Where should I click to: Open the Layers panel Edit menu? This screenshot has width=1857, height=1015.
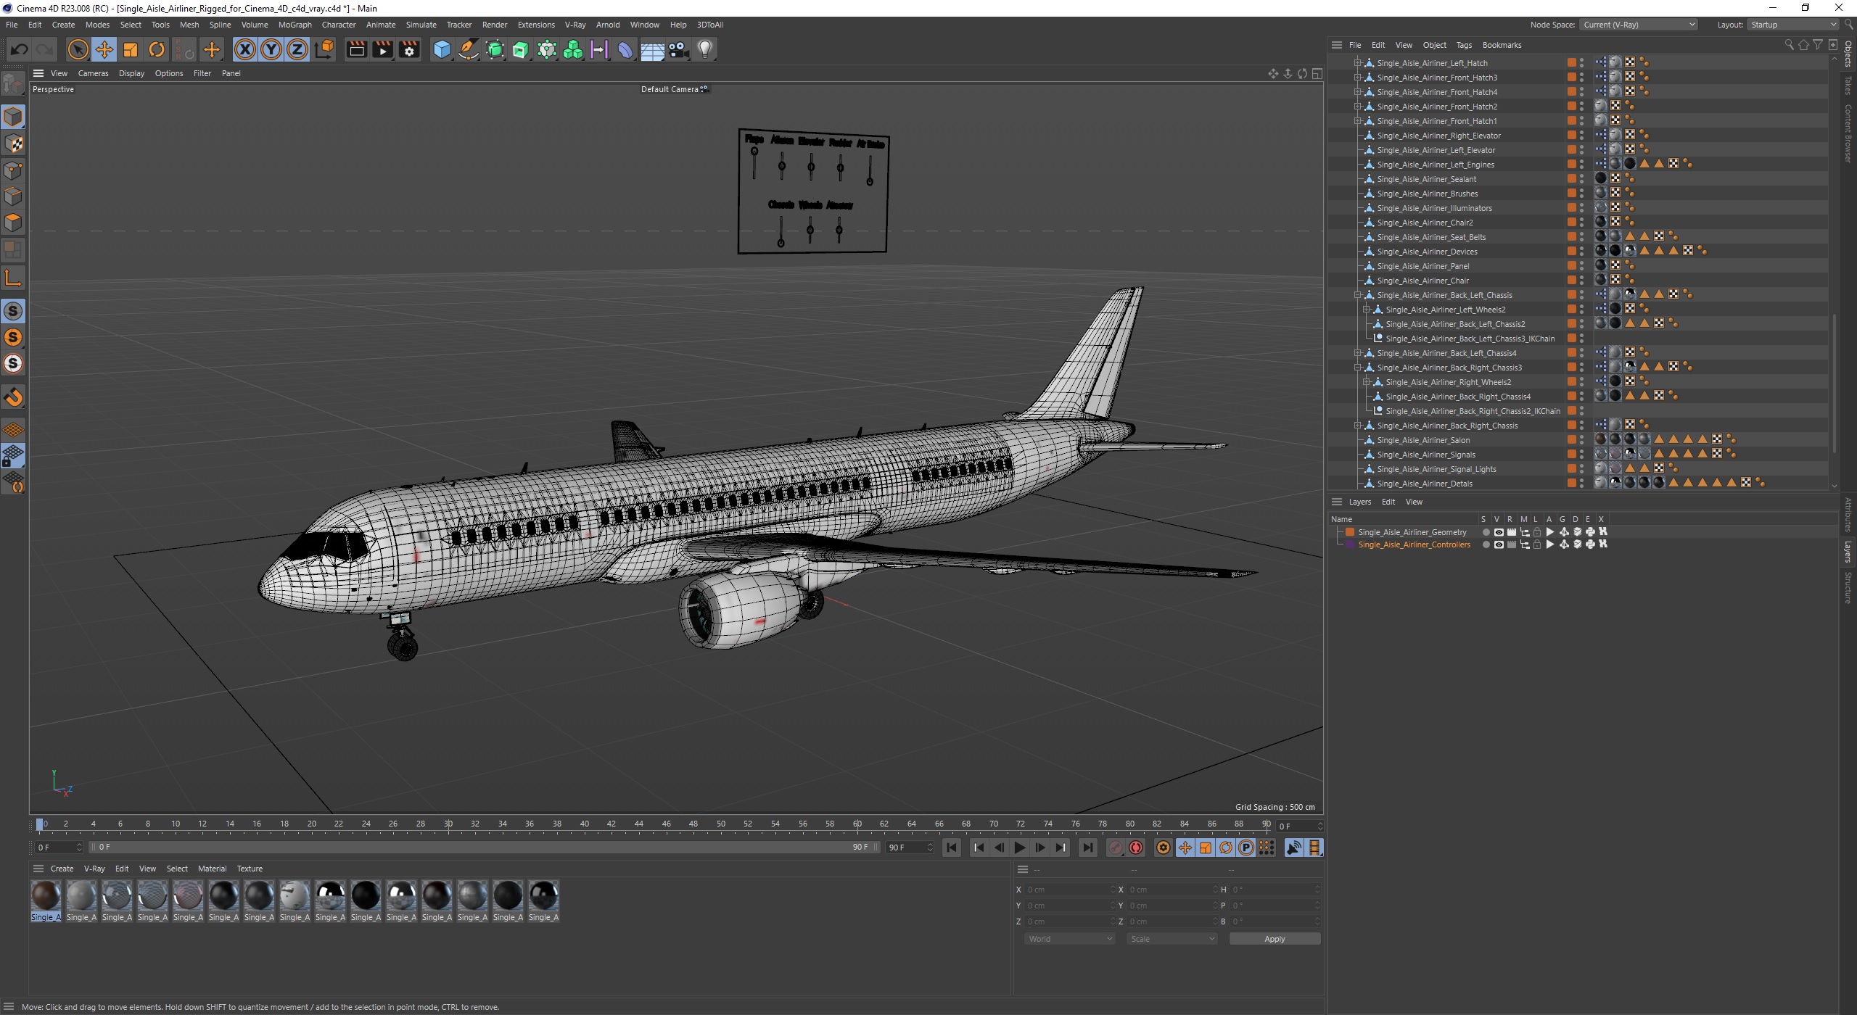tap(1388, 502)
